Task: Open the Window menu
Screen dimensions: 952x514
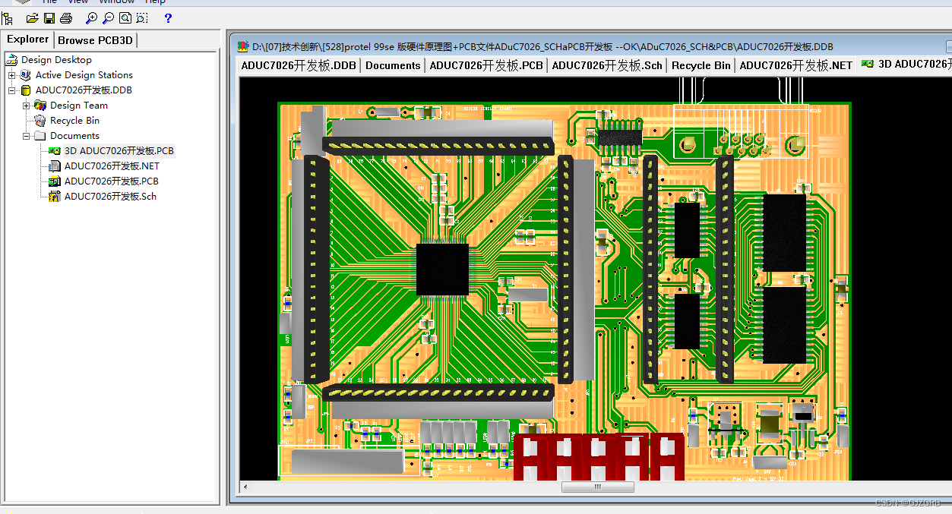Action: click(x=116, y=2)
